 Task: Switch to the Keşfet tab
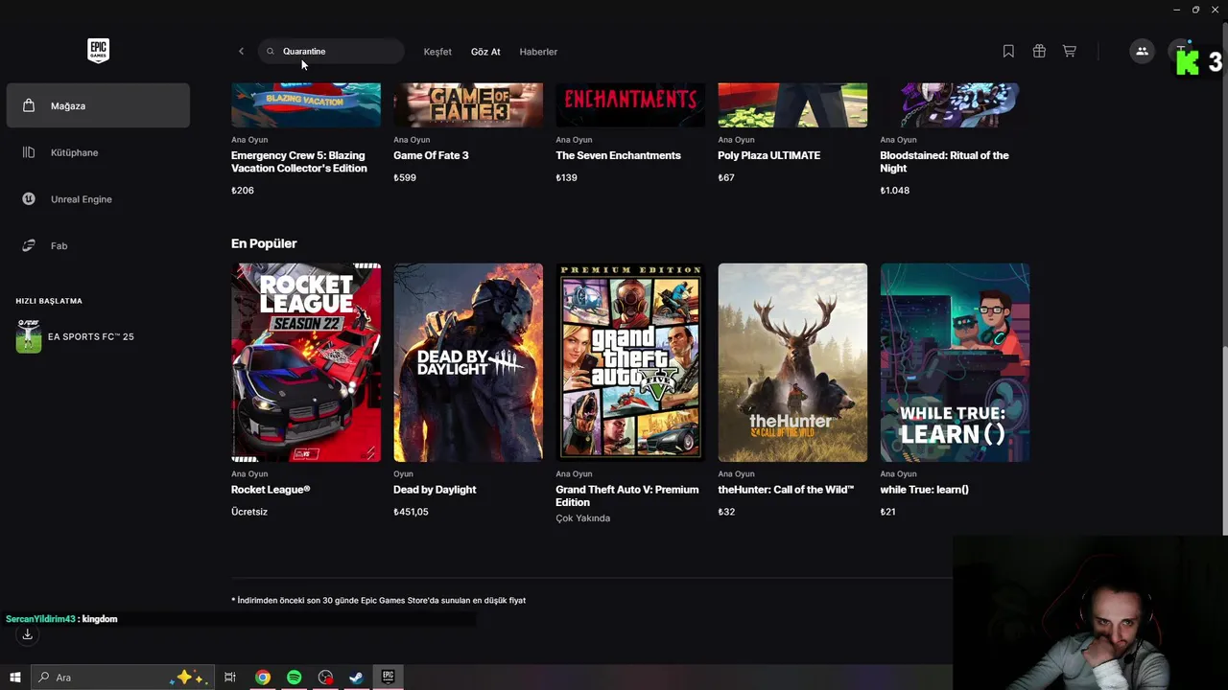(x=437, y=52)
